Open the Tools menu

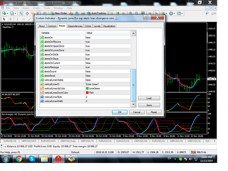coord(47,8)
